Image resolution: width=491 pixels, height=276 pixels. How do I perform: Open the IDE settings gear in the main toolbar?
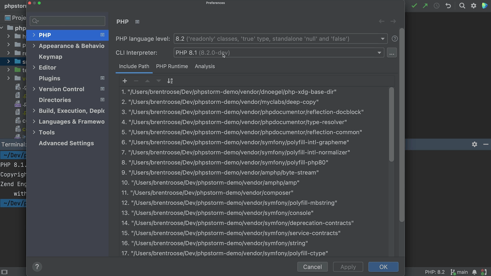pos(474,6)
